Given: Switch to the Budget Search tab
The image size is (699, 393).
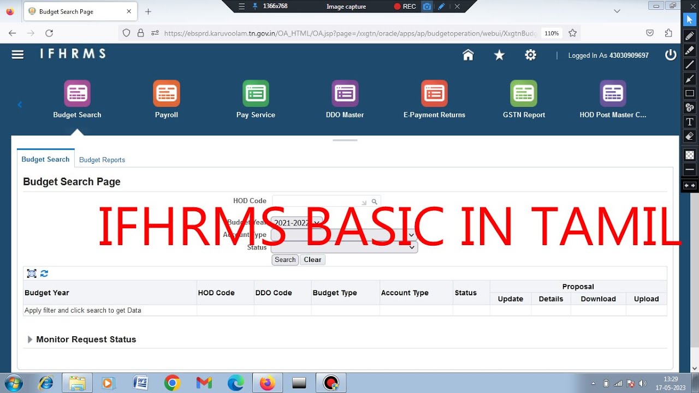Looking at the screenshot, I should (x=45, y=159).
